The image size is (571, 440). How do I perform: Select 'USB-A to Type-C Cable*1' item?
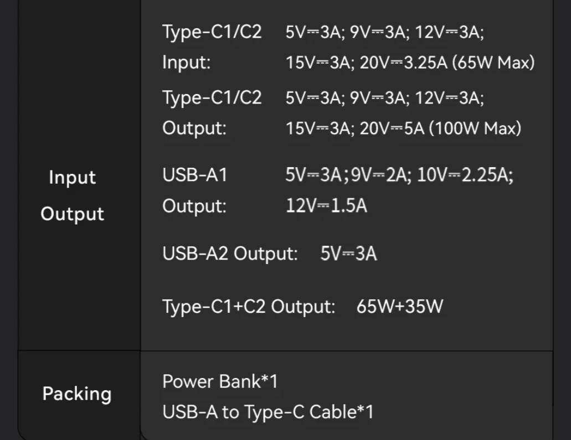(x=268, y=412)
